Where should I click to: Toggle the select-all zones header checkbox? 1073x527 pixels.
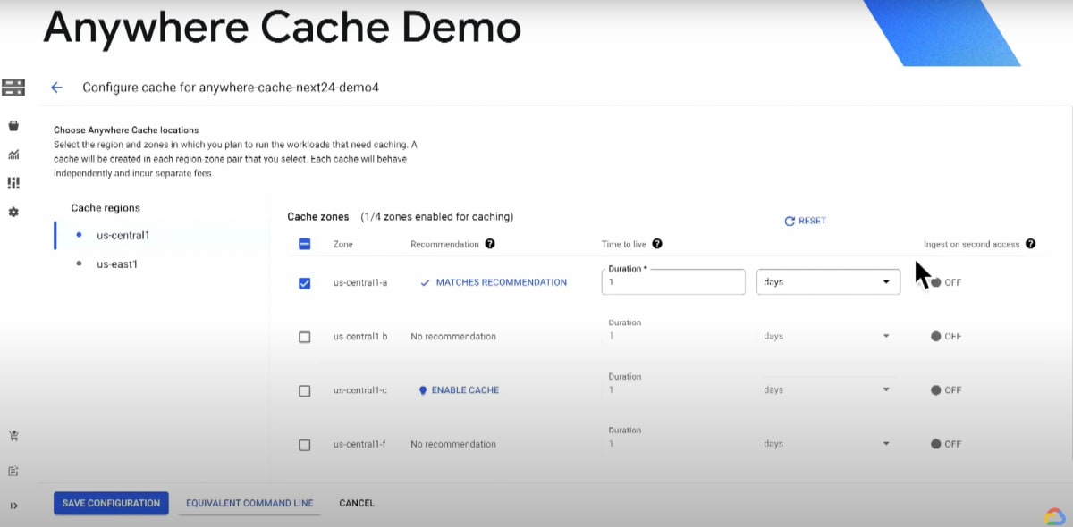pyautogui.click(x=304, y=244)
